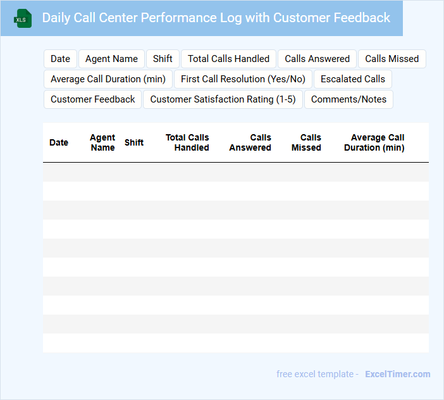The width and height of the screenshot is (444, 400).
Task: Select the Total Calls Handled column header
Action: (x=188, y=142)
